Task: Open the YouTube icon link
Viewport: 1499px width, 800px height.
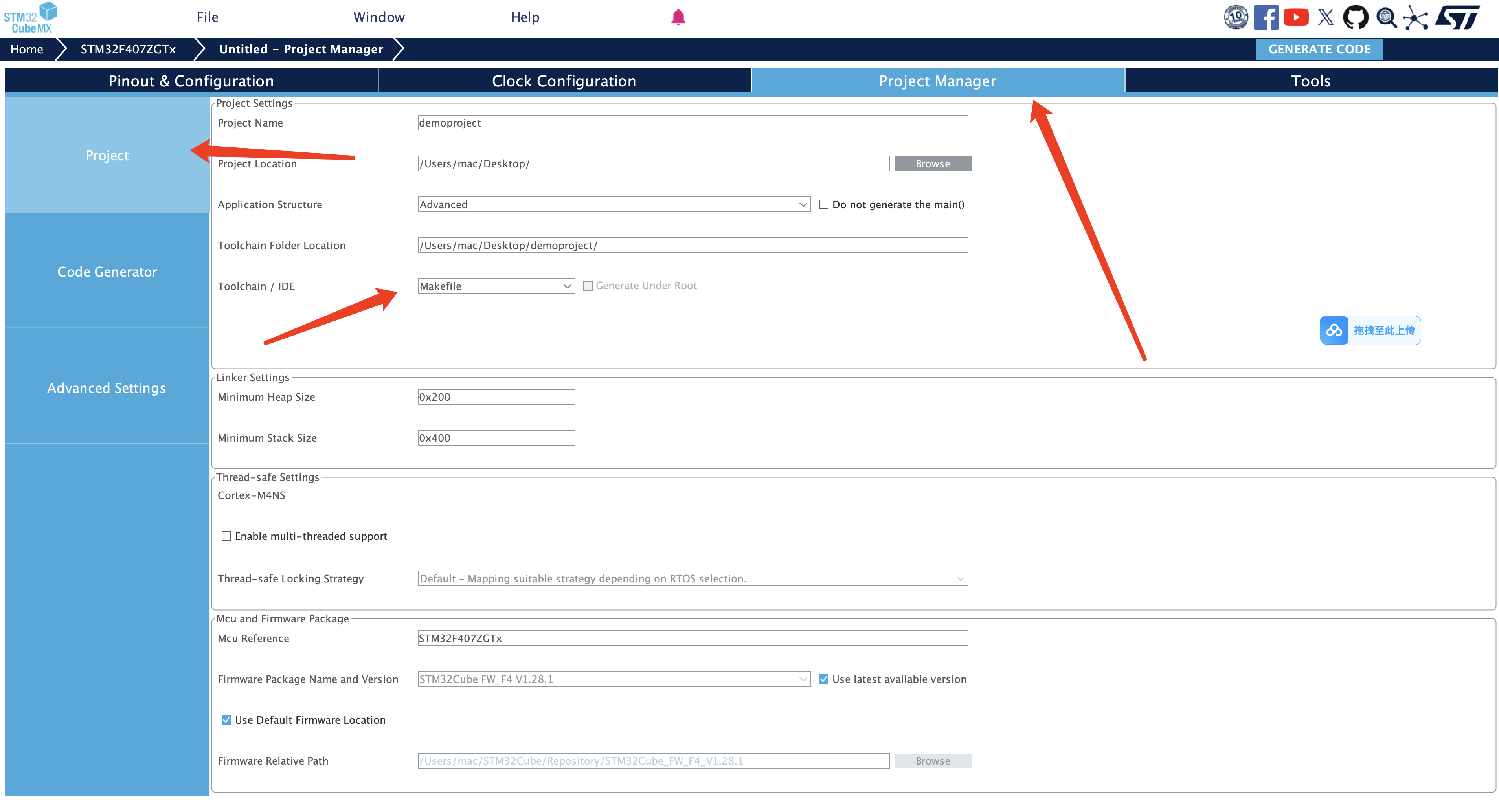Action: (x=1296, y=17)
